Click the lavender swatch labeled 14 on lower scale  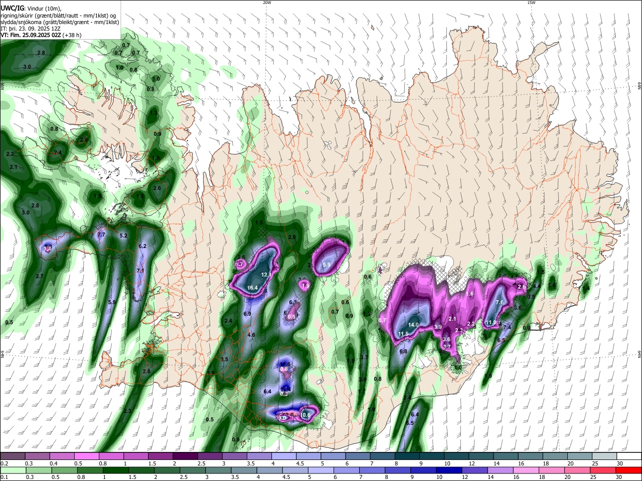(x=501, y=470)
